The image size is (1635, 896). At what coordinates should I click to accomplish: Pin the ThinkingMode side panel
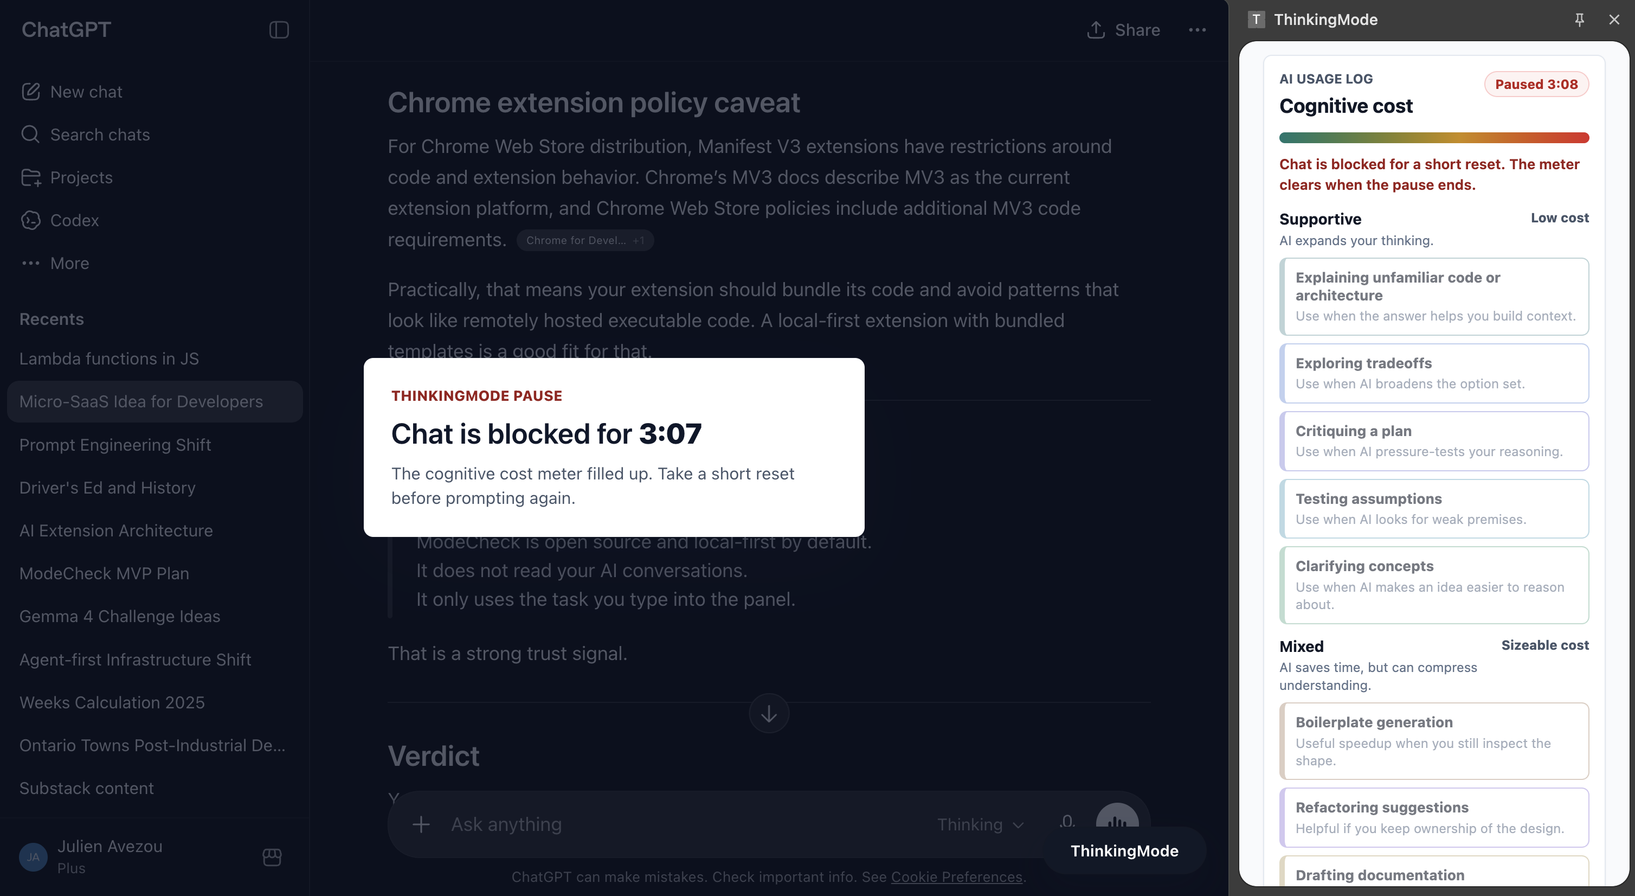point(1579,20)
